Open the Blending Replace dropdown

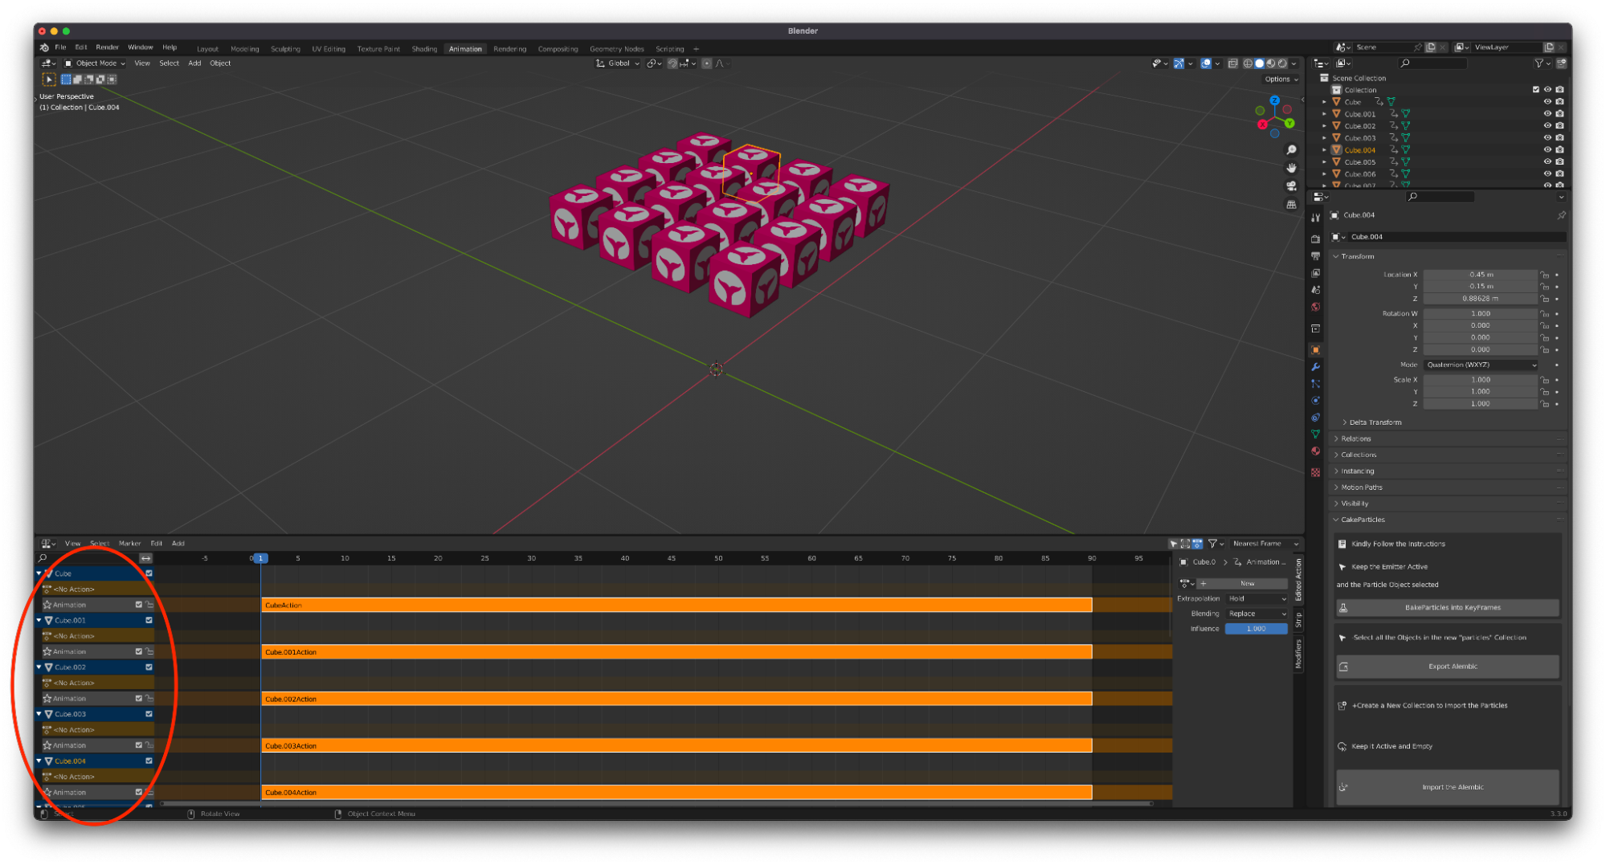coord(1257,614)
